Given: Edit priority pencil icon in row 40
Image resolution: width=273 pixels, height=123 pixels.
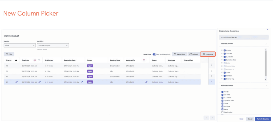Looking at the screenshot, I should pos(17,82).
